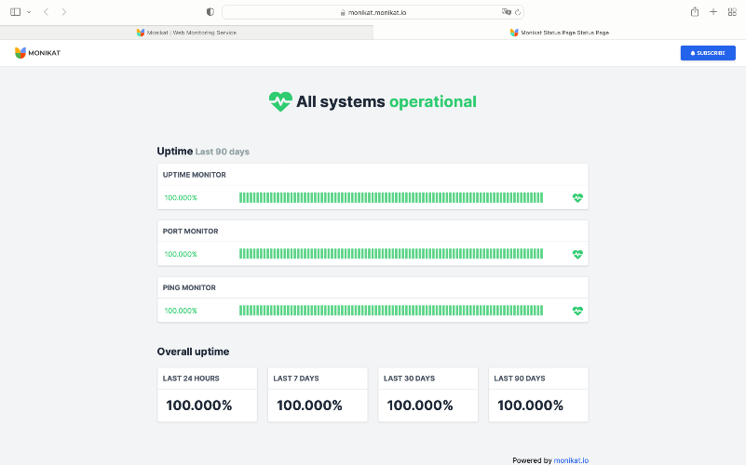Click the Uptime Monitor uptime bar chart

click(x=391, y=197)
